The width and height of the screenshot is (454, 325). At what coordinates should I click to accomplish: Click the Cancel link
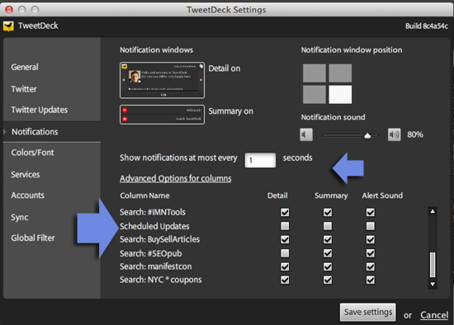point(434,315)
